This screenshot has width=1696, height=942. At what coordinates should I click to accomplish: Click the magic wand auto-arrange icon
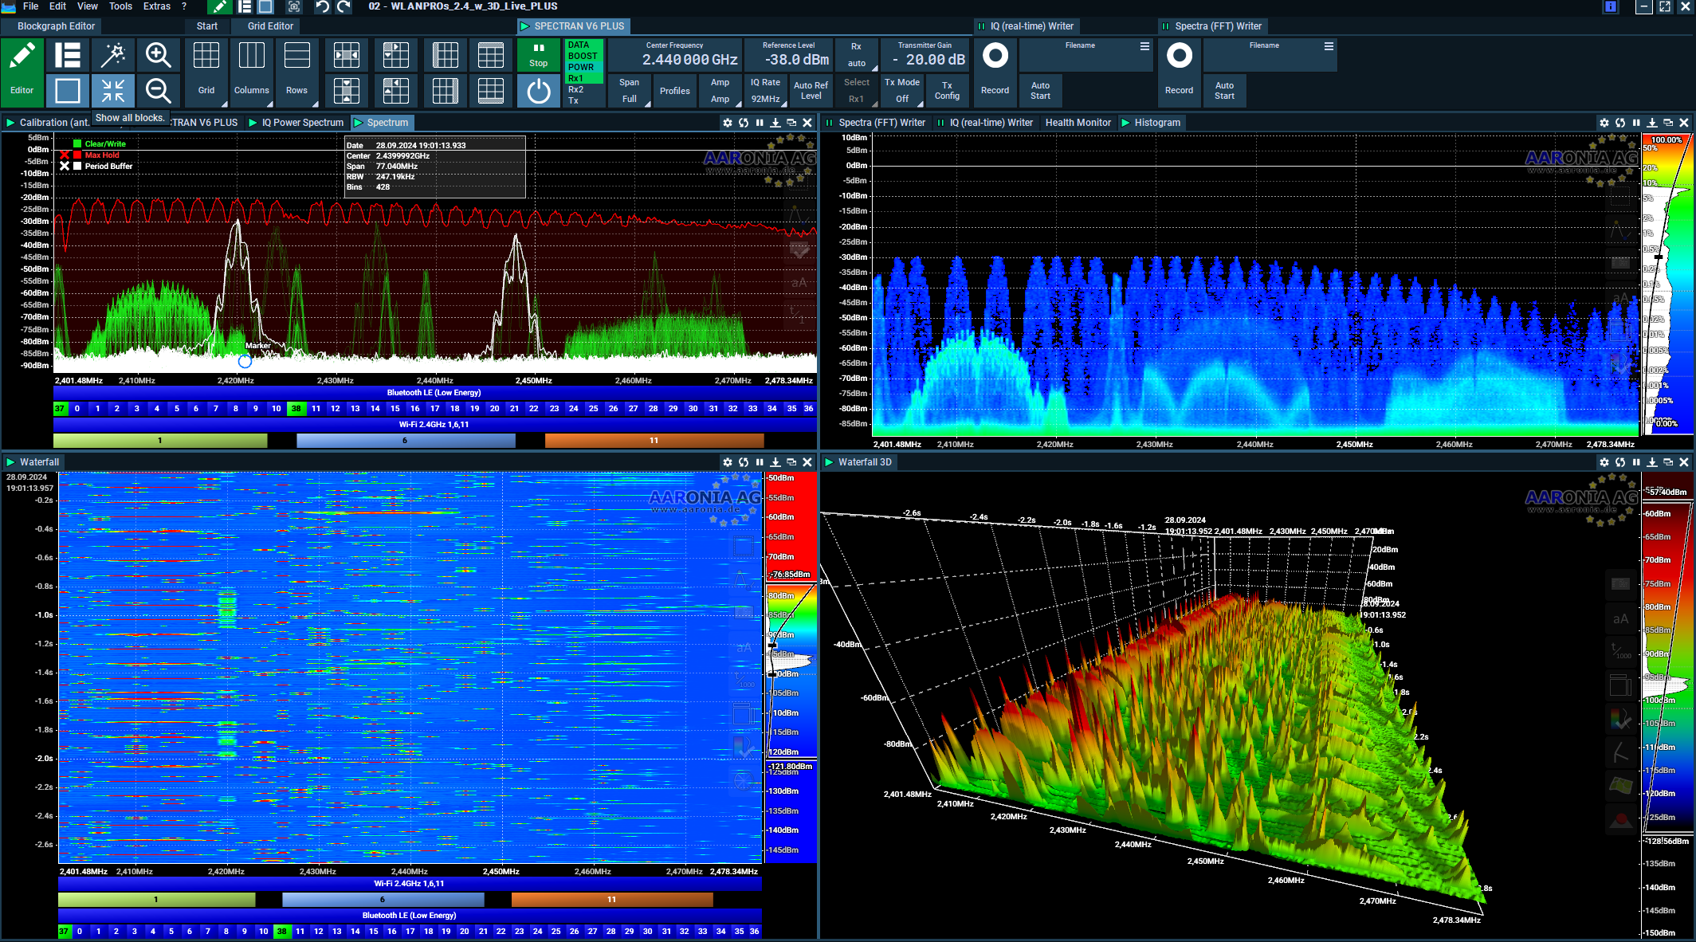(x=113, y=55)
